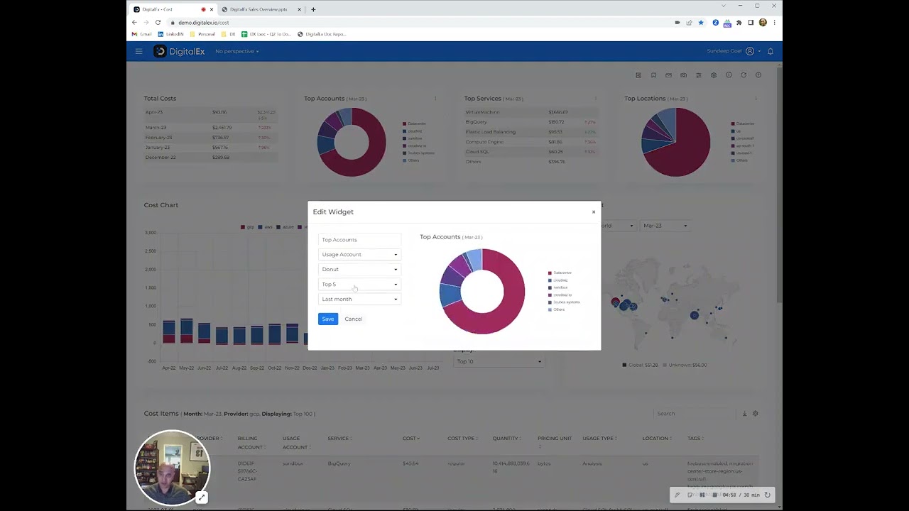Open the Personal bookmarks folder

coord(202,34)
